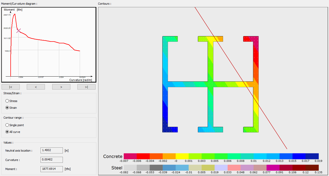Click the peak of the red moment-curvature curve
This screenshot has height=176, width=329.
tap(14, 14)
